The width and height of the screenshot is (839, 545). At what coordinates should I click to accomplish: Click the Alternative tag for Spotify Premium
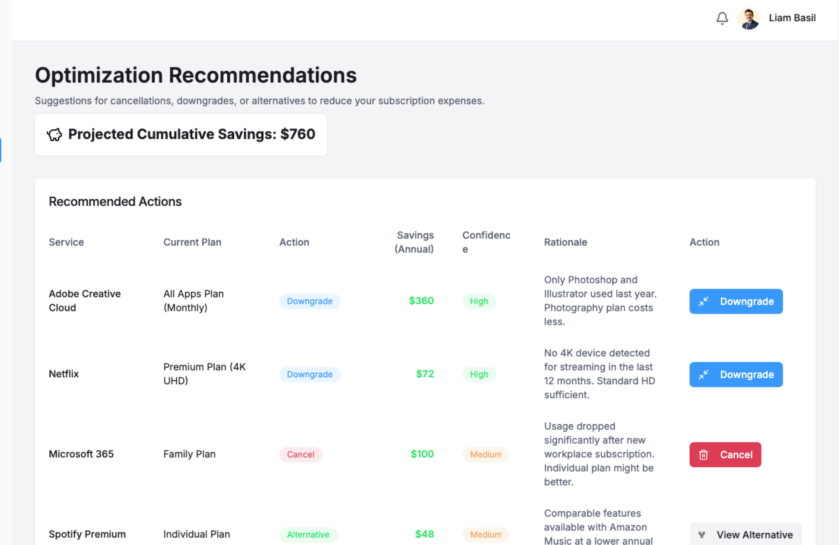click(308, 535)
